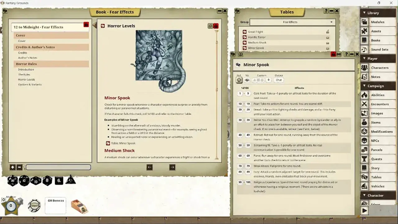
Task: Open the Images sidebar icon
Action: 364,113
